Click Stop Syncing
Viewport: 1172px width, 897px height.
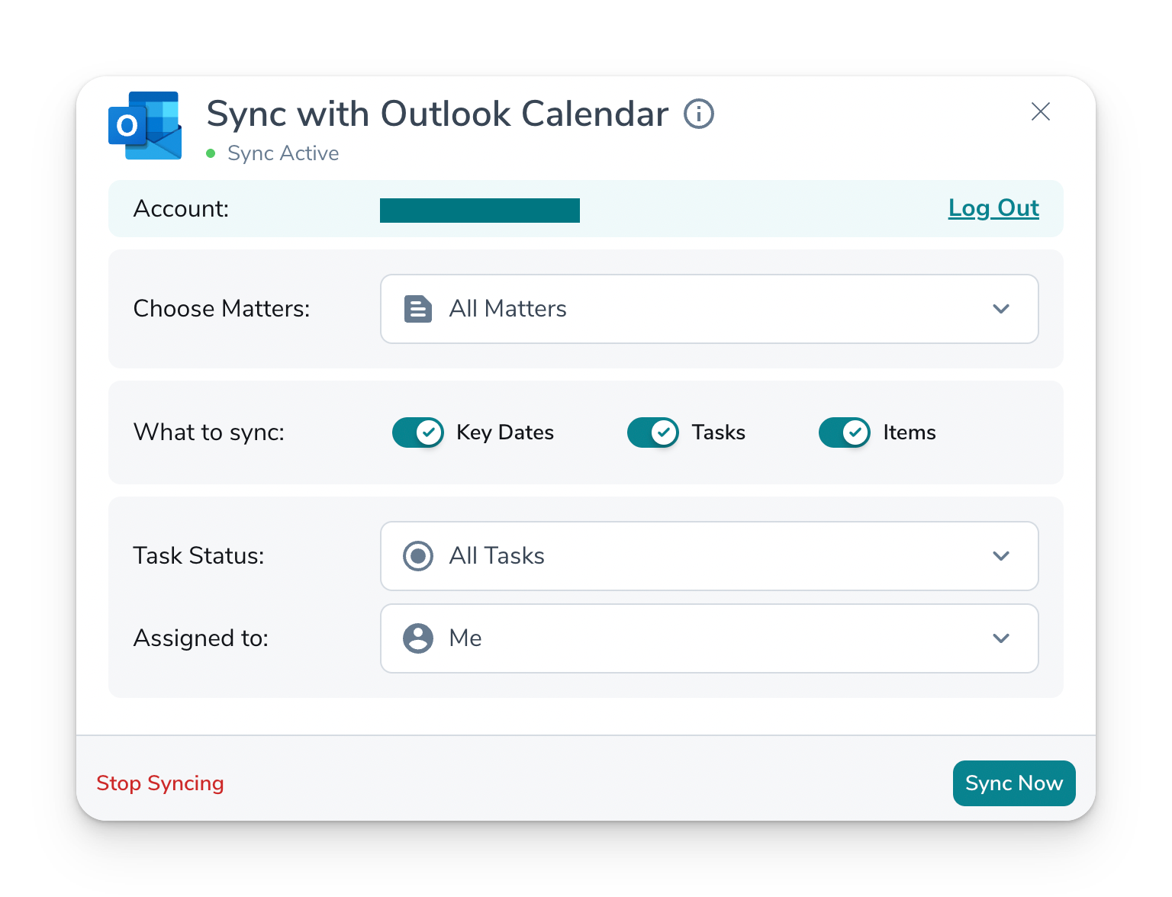[x=160, y=783]
